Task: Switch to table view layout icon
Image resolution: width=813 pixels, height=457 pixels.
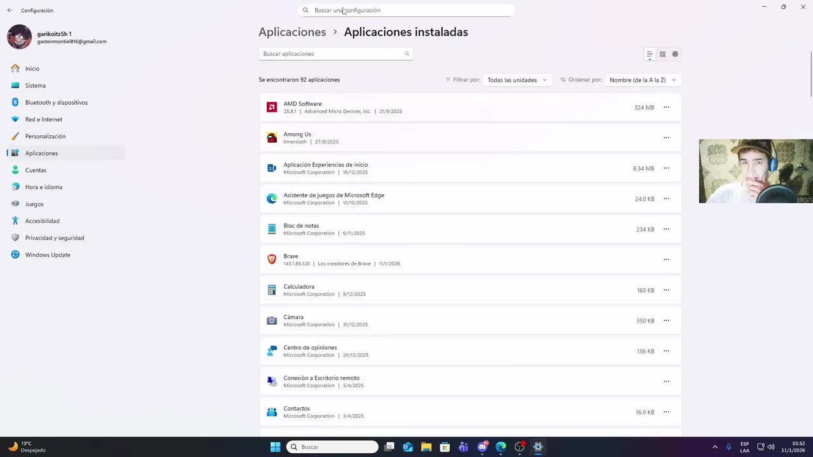Action: coord(675,55)
